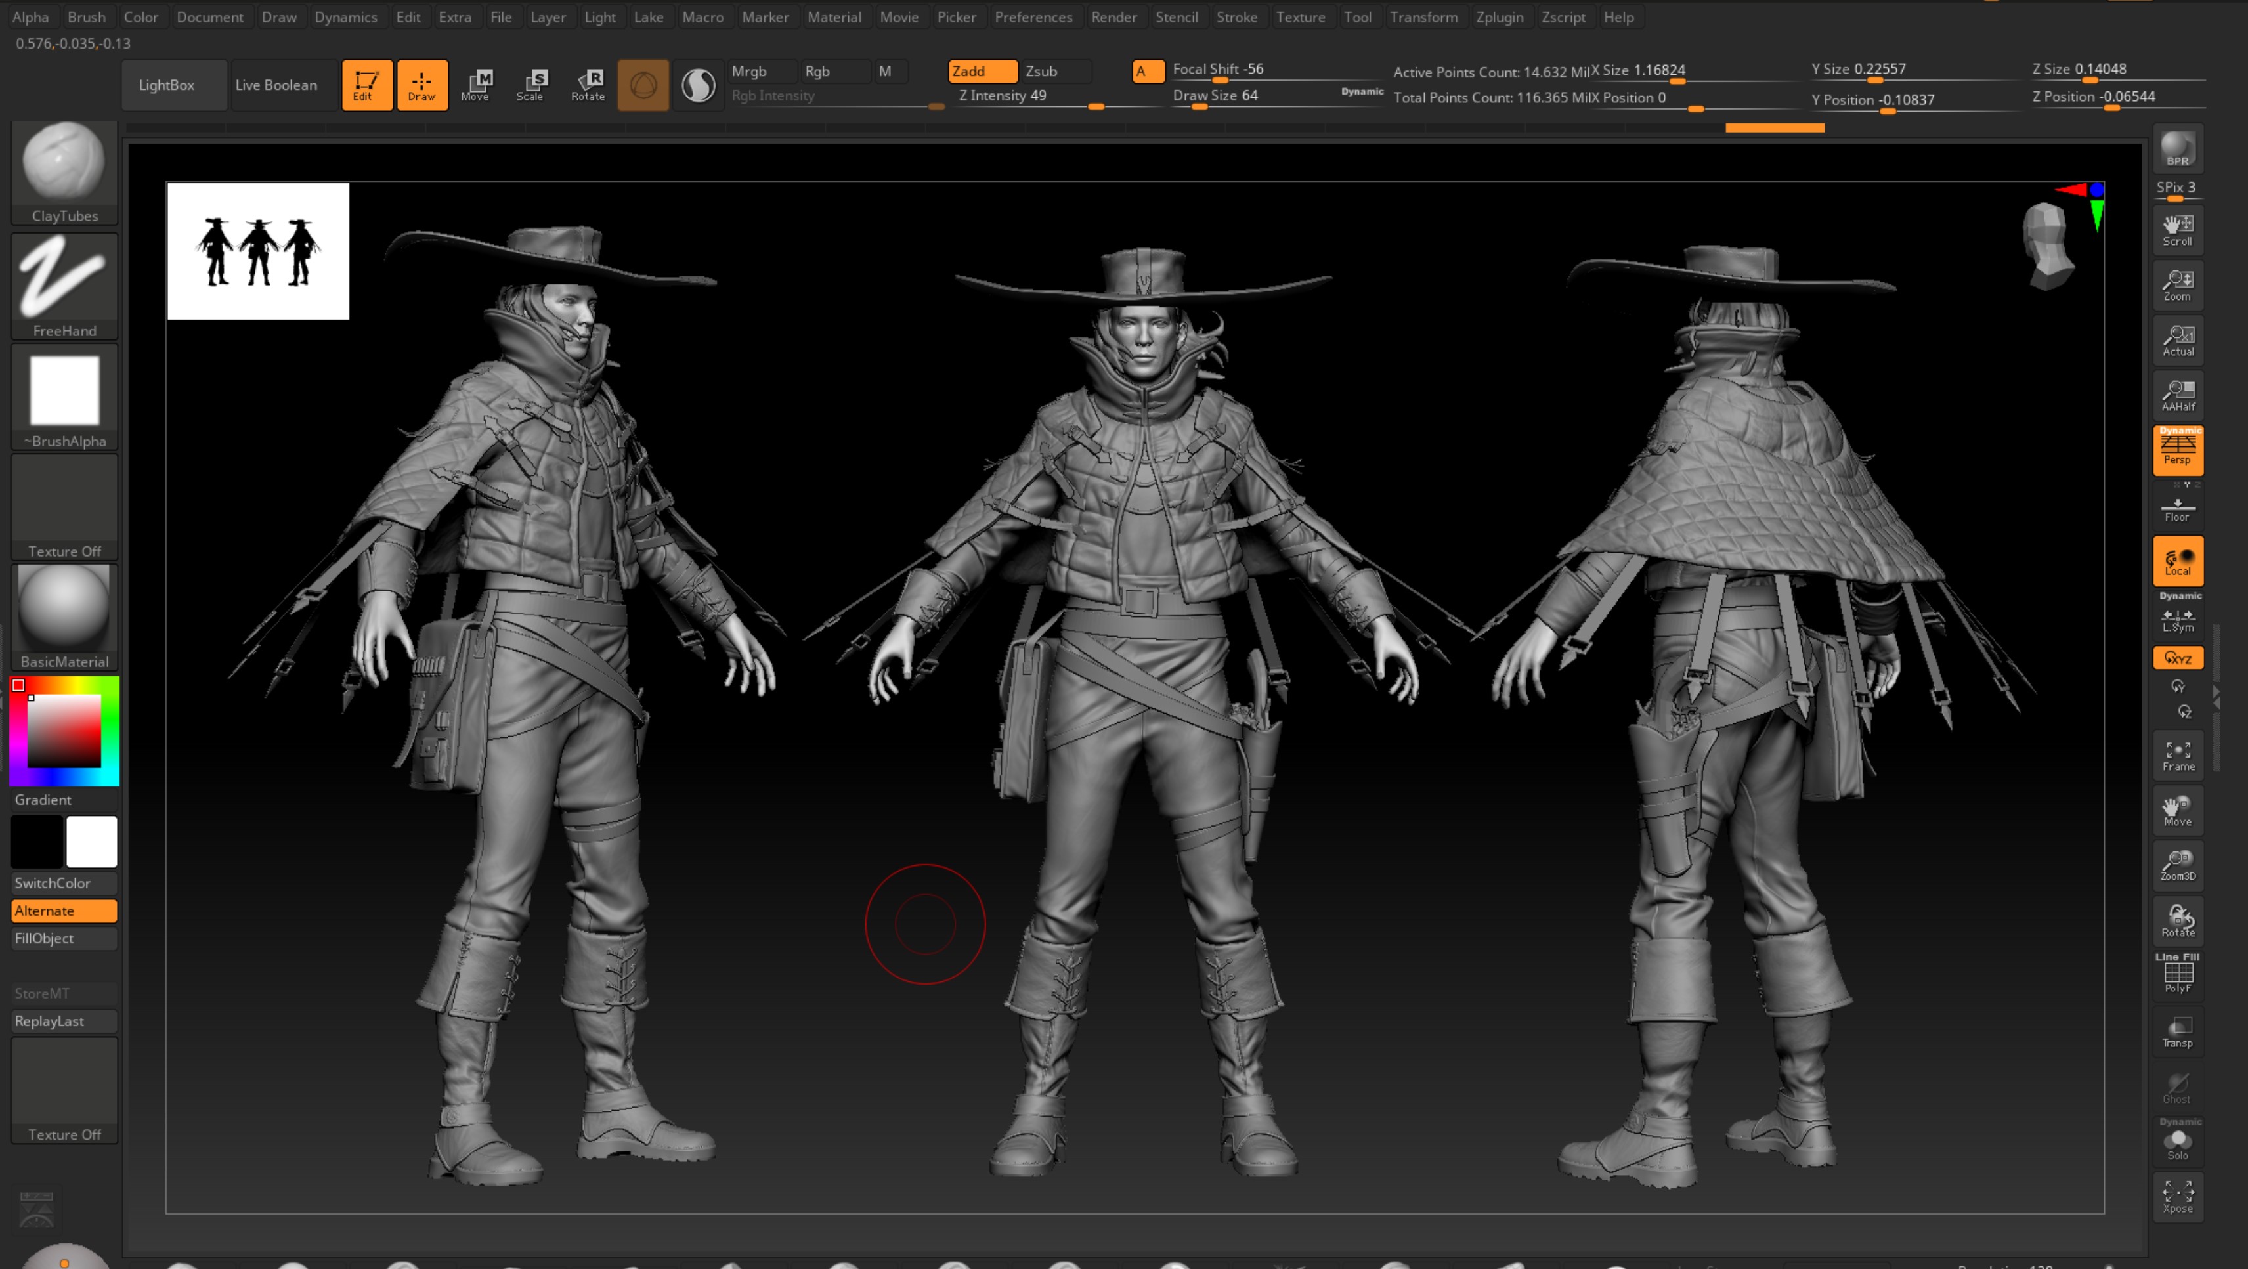Click the silhouette reference thumbnail

[257, 251]
